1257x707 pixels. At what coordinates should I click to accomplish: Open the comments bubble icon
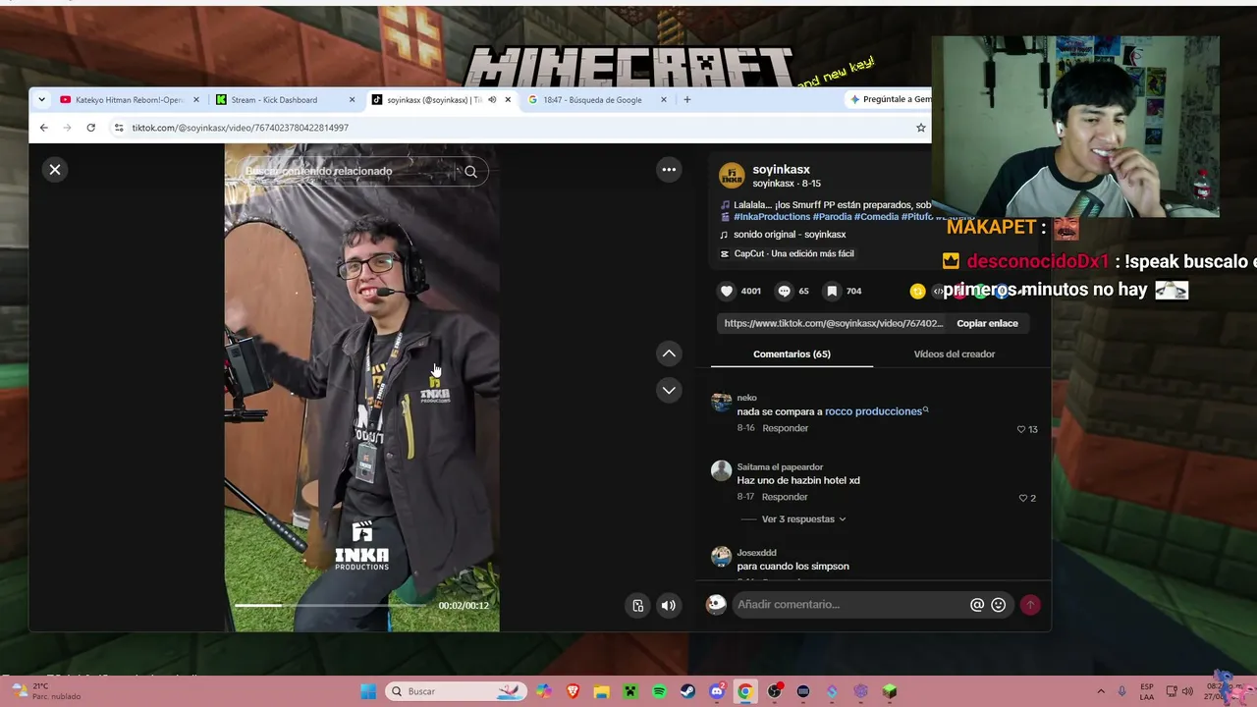click(x=784, y=291)
